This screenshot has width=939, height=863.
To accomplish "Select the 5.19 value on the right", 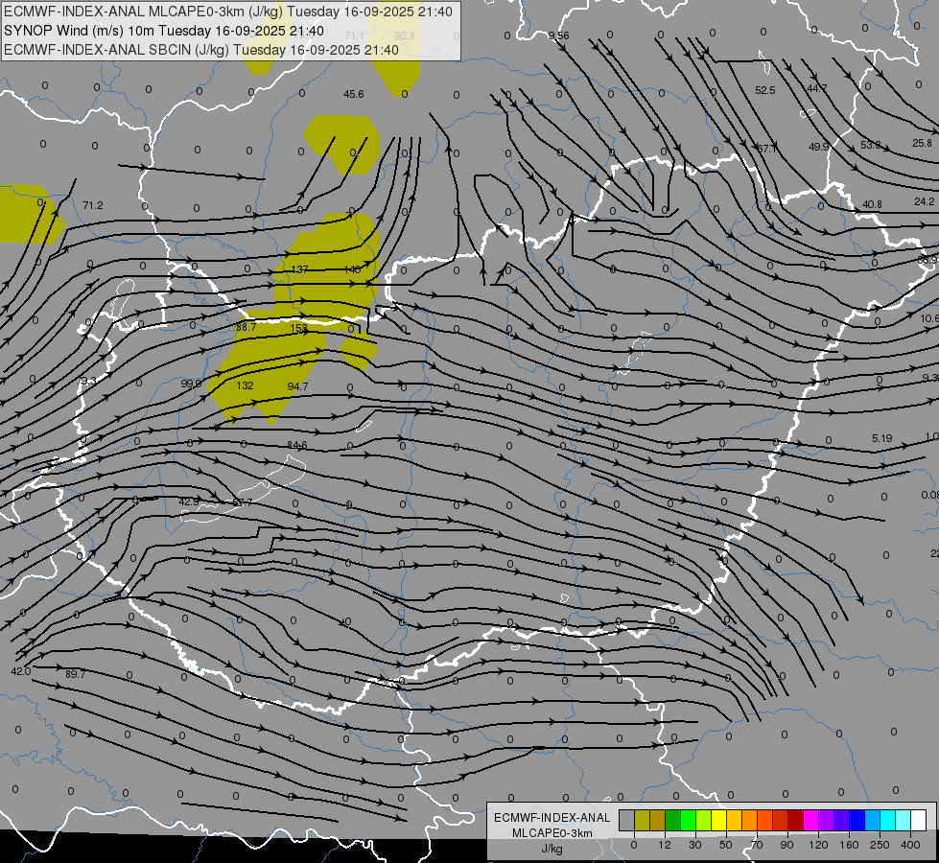I will coord(882,438).
